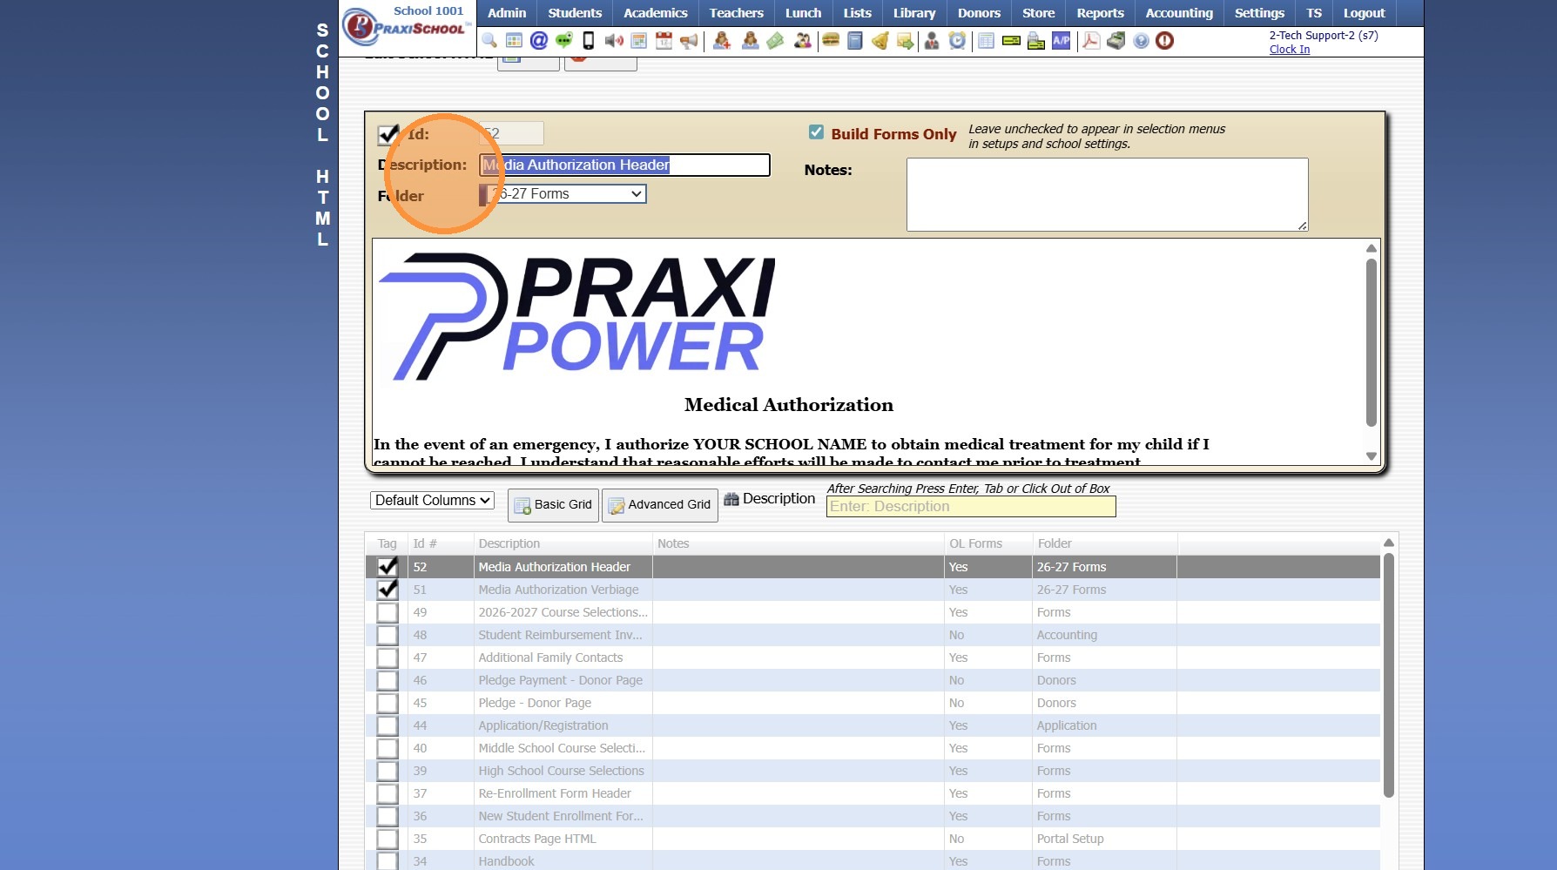Screen dimensions: 1557x870
Task: Click the blue help question icon
Action: pyautogui.click(x=1141, y=41)
